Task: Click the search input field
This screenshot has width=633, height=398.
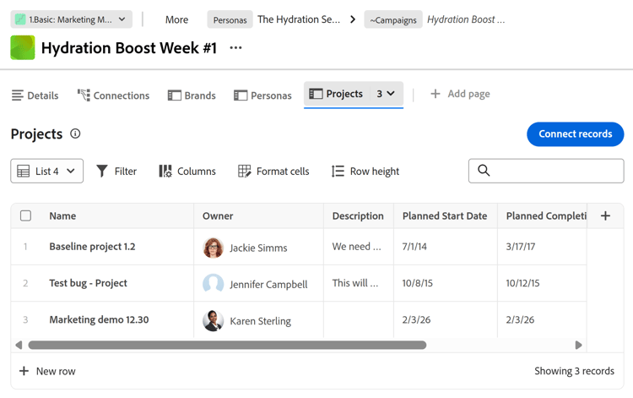Action: [x=546, y=171]
